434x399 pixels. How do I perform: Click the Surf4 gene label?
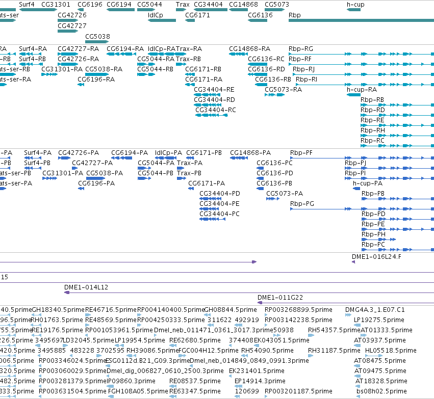[27, 5]
